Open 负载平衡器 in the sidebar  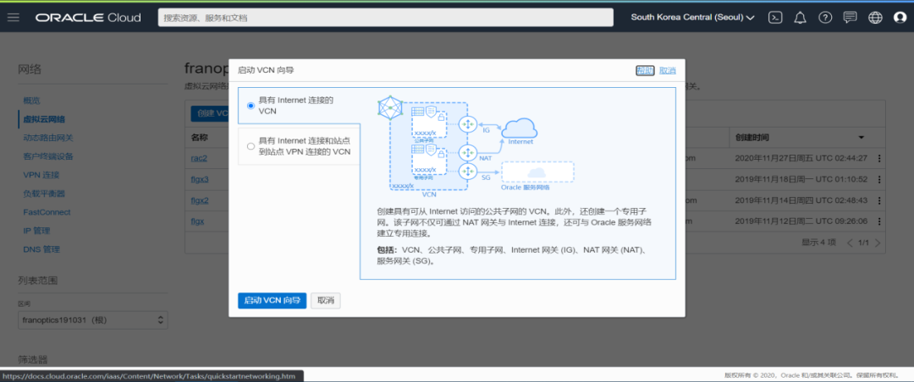pyautogui.click(x=44, y=194)
